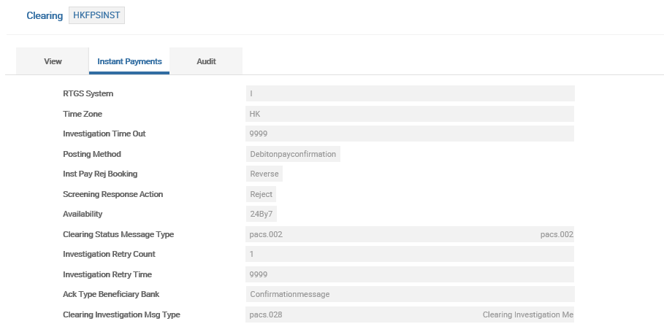
Task: Focus the Time Zone field showing HK
Action: click(410, 114)
